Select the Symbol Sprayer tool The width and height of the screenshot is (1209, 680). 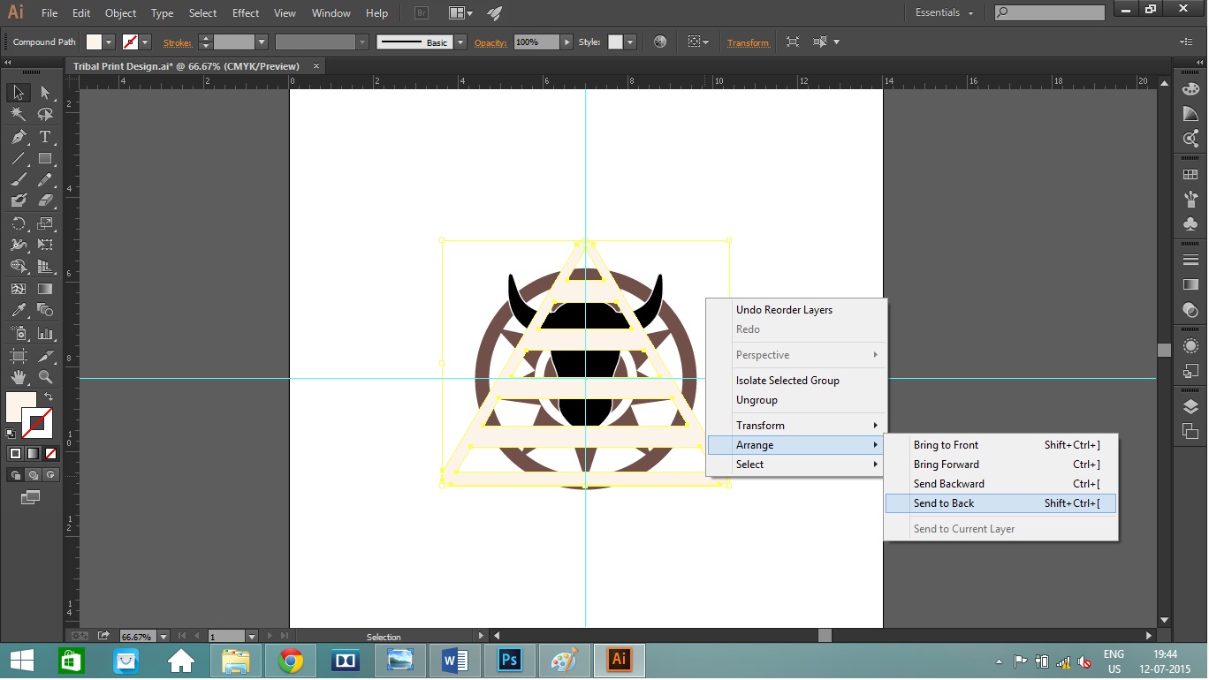click(x=19, y=334)
